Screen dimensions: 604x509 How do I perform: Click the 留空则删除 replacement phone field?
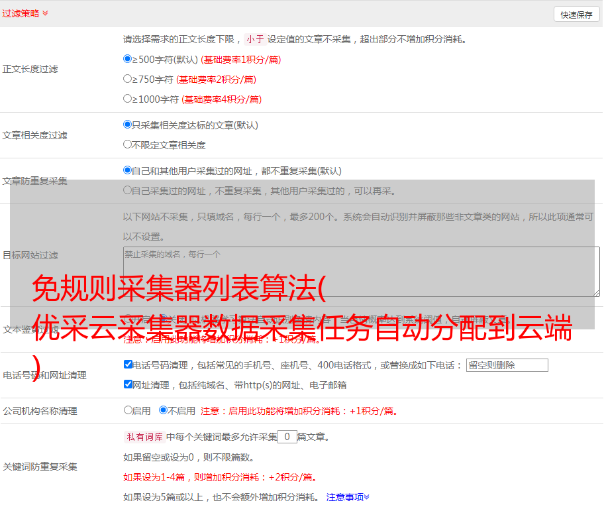pyautogui.click(x=507, y=365)
